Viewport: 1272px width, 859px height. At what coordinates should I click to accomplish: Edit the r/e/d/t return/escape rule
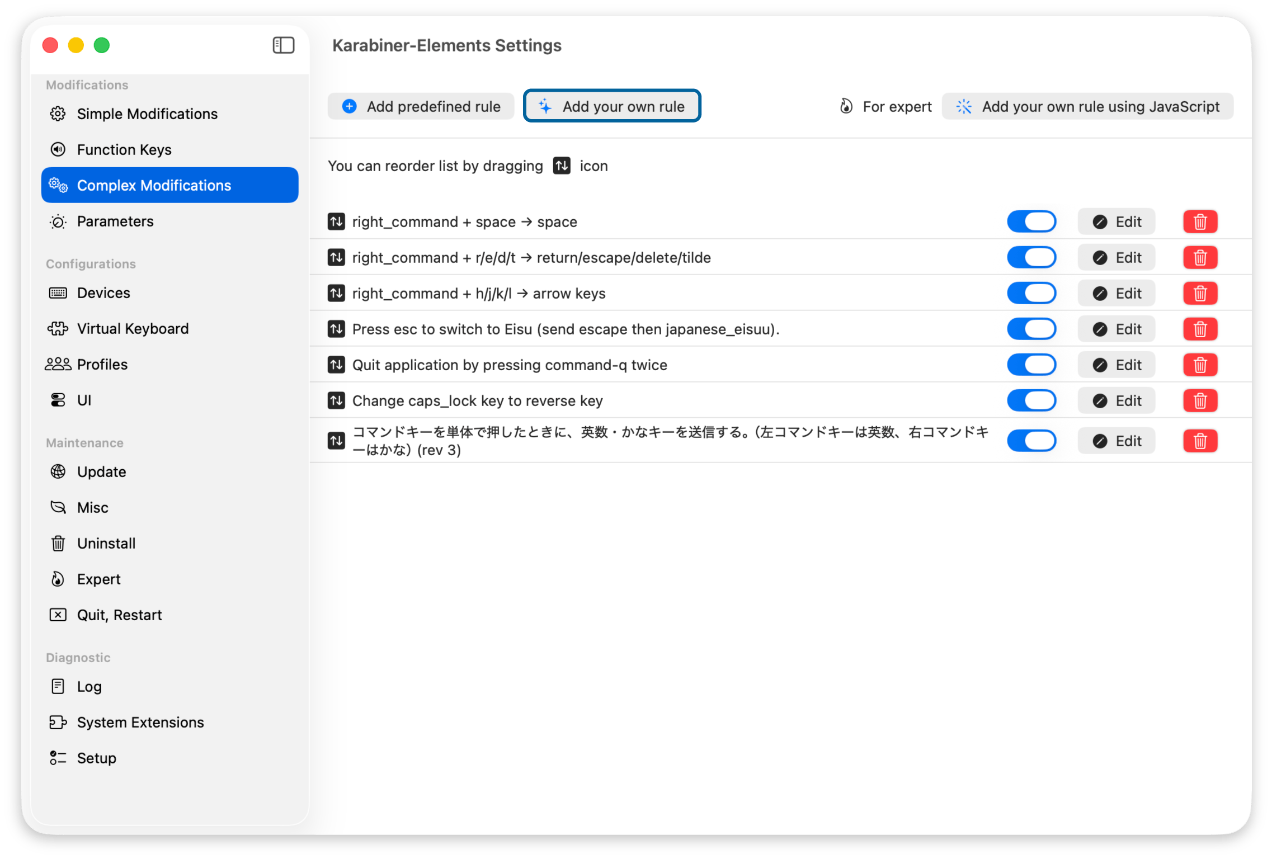point(1116,258)
